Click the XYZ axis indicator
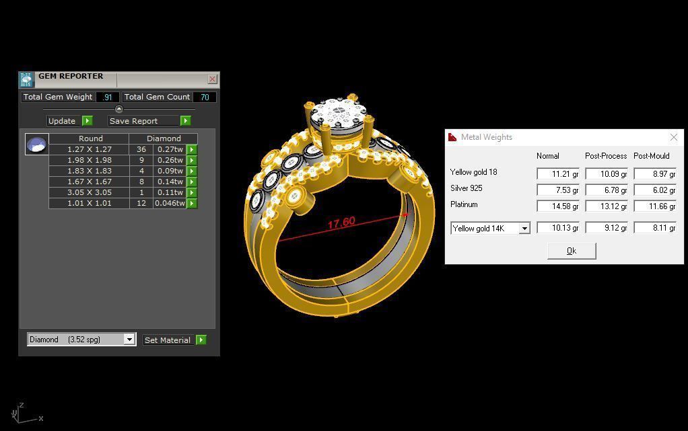The height and width of the screenshot is (431, 688). point(26,414)
